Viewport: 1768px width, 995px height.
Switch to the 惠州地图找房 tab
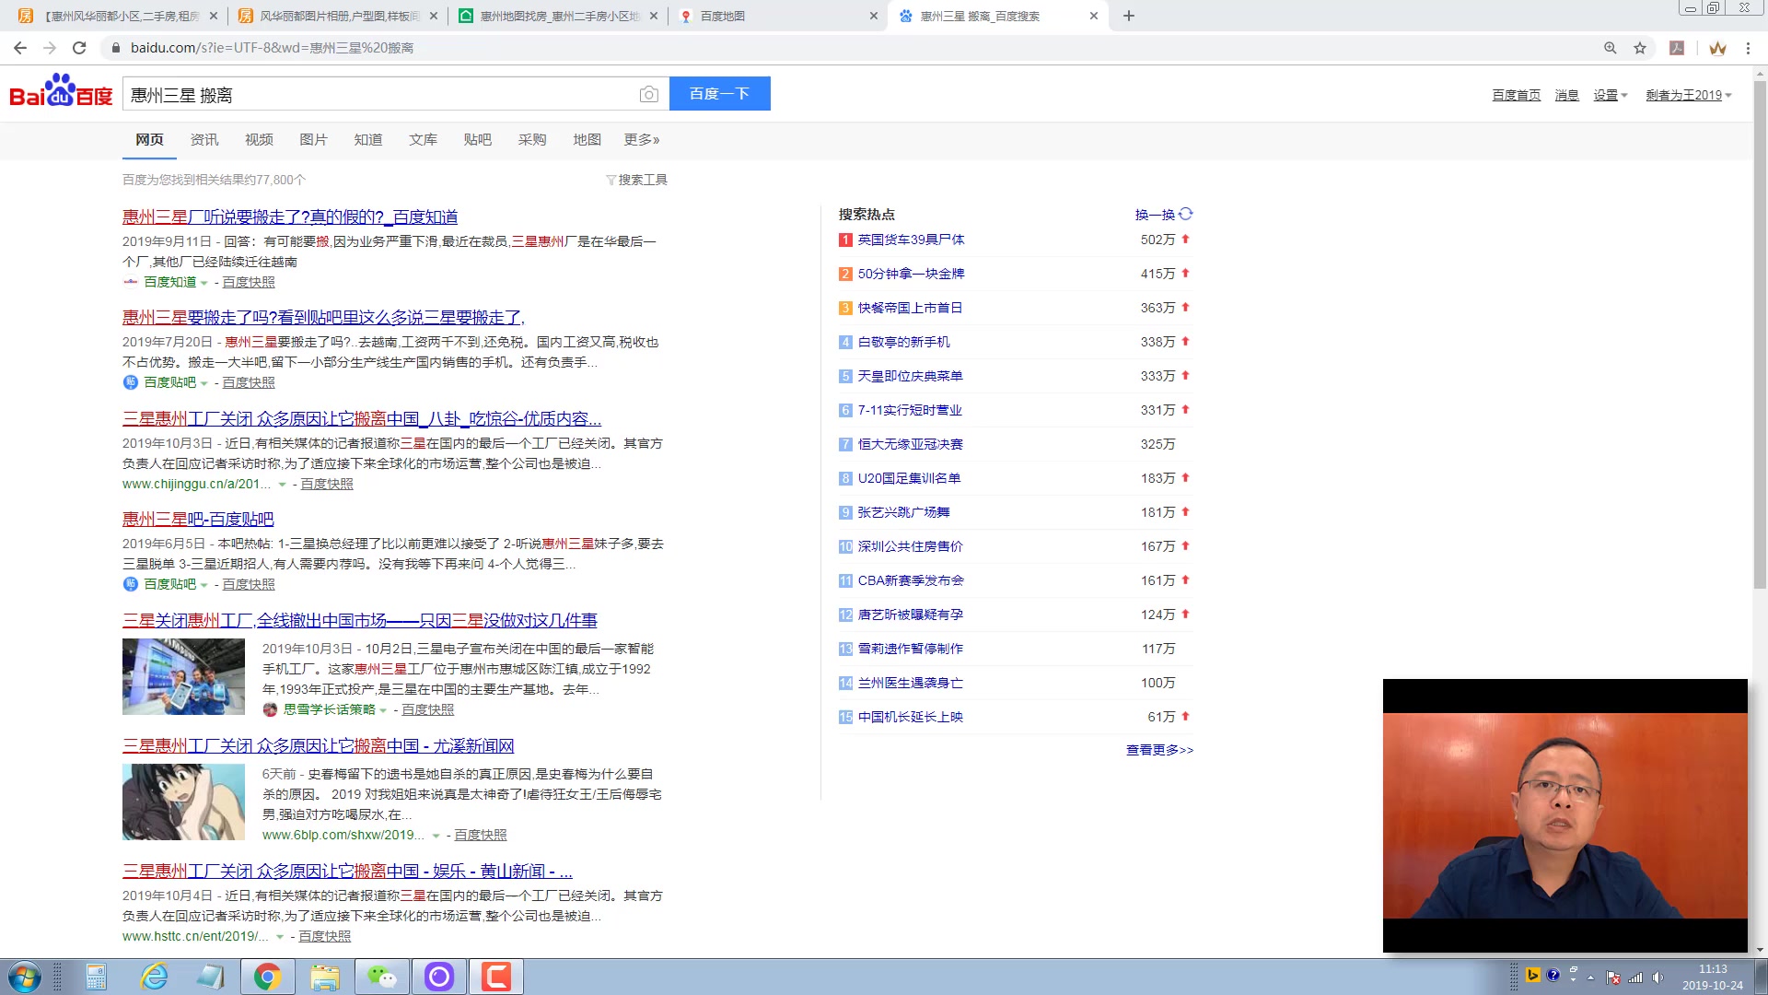point(559,16)
